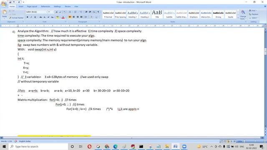Open Find in Editing group

[x=253, y=11]
